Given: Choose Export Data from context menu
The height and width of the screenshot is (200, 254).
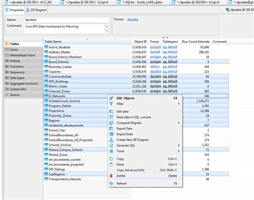Looking at the screenshot, I should pos(145,128).
